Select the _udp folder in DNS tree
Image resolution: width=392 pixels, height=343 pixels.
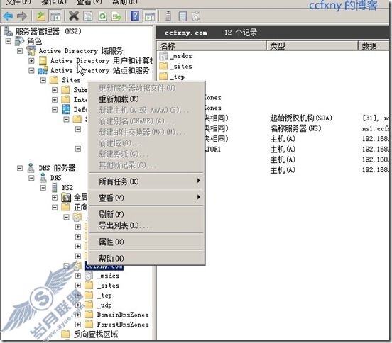point(104,305)
